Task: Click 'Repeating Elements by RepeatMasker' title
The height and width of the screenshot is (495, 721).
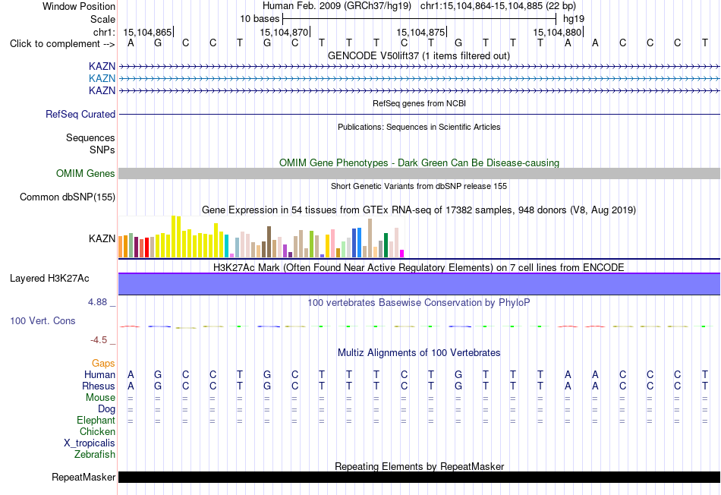Action: click(420, 466)
